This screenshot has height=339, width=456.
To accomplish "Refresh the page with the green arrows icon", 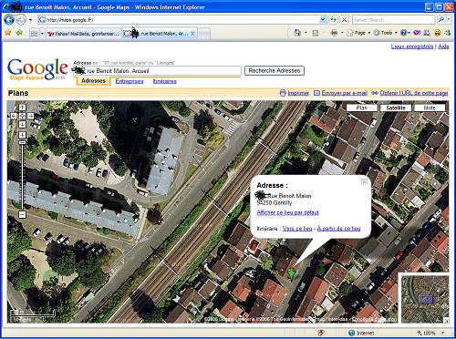I will click(x=334, y=20).
